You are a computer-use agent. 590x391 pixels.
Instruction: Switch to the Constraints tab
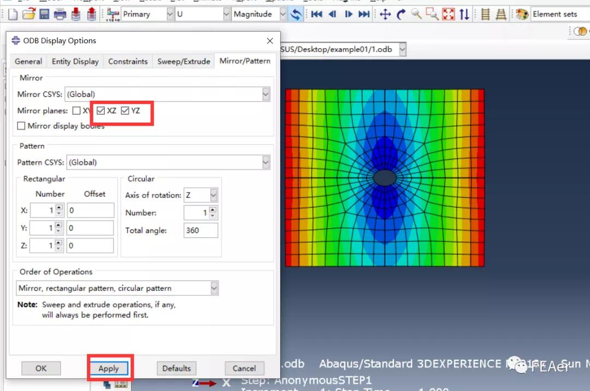pos(128,61)
